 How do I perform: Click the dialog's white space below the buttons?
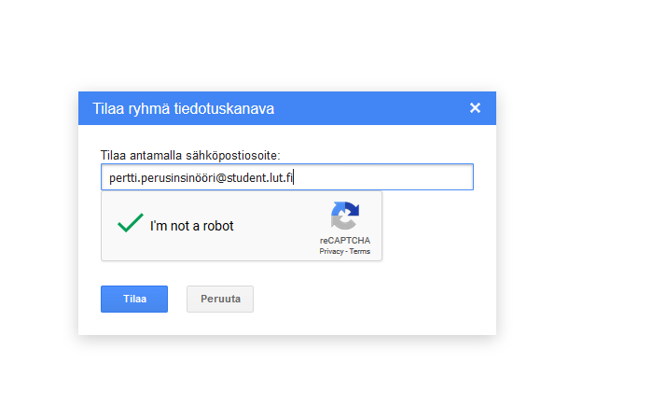click(287, 324)
